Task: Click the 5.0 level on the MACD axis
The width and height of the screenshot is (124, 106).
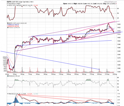Action: pos(119,97)
